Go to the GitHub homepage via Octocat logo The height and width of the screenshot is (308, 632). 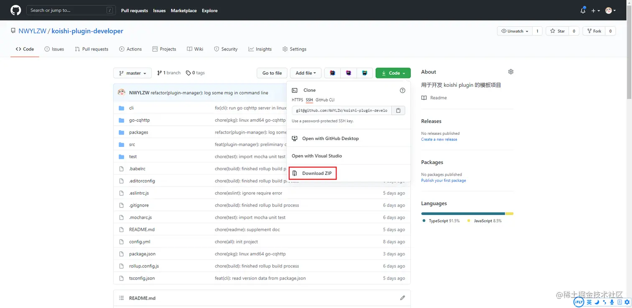point(15,10)
